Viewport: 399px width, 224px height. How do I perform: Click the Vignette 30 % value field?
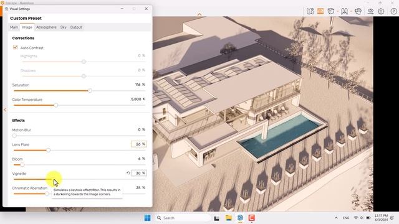coord(139,173)
